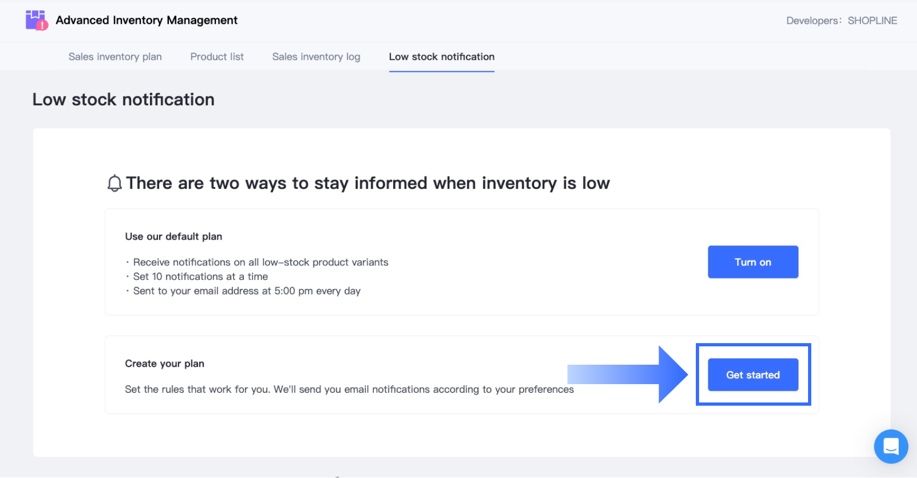Click the Advanced Inventory Management title
The image size is (917, 478).
point(147,21)
